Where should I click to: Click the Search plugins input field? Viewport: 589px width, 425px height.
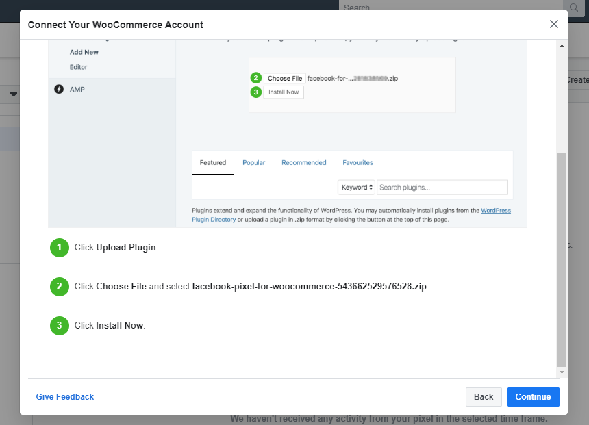coord(442,187)
